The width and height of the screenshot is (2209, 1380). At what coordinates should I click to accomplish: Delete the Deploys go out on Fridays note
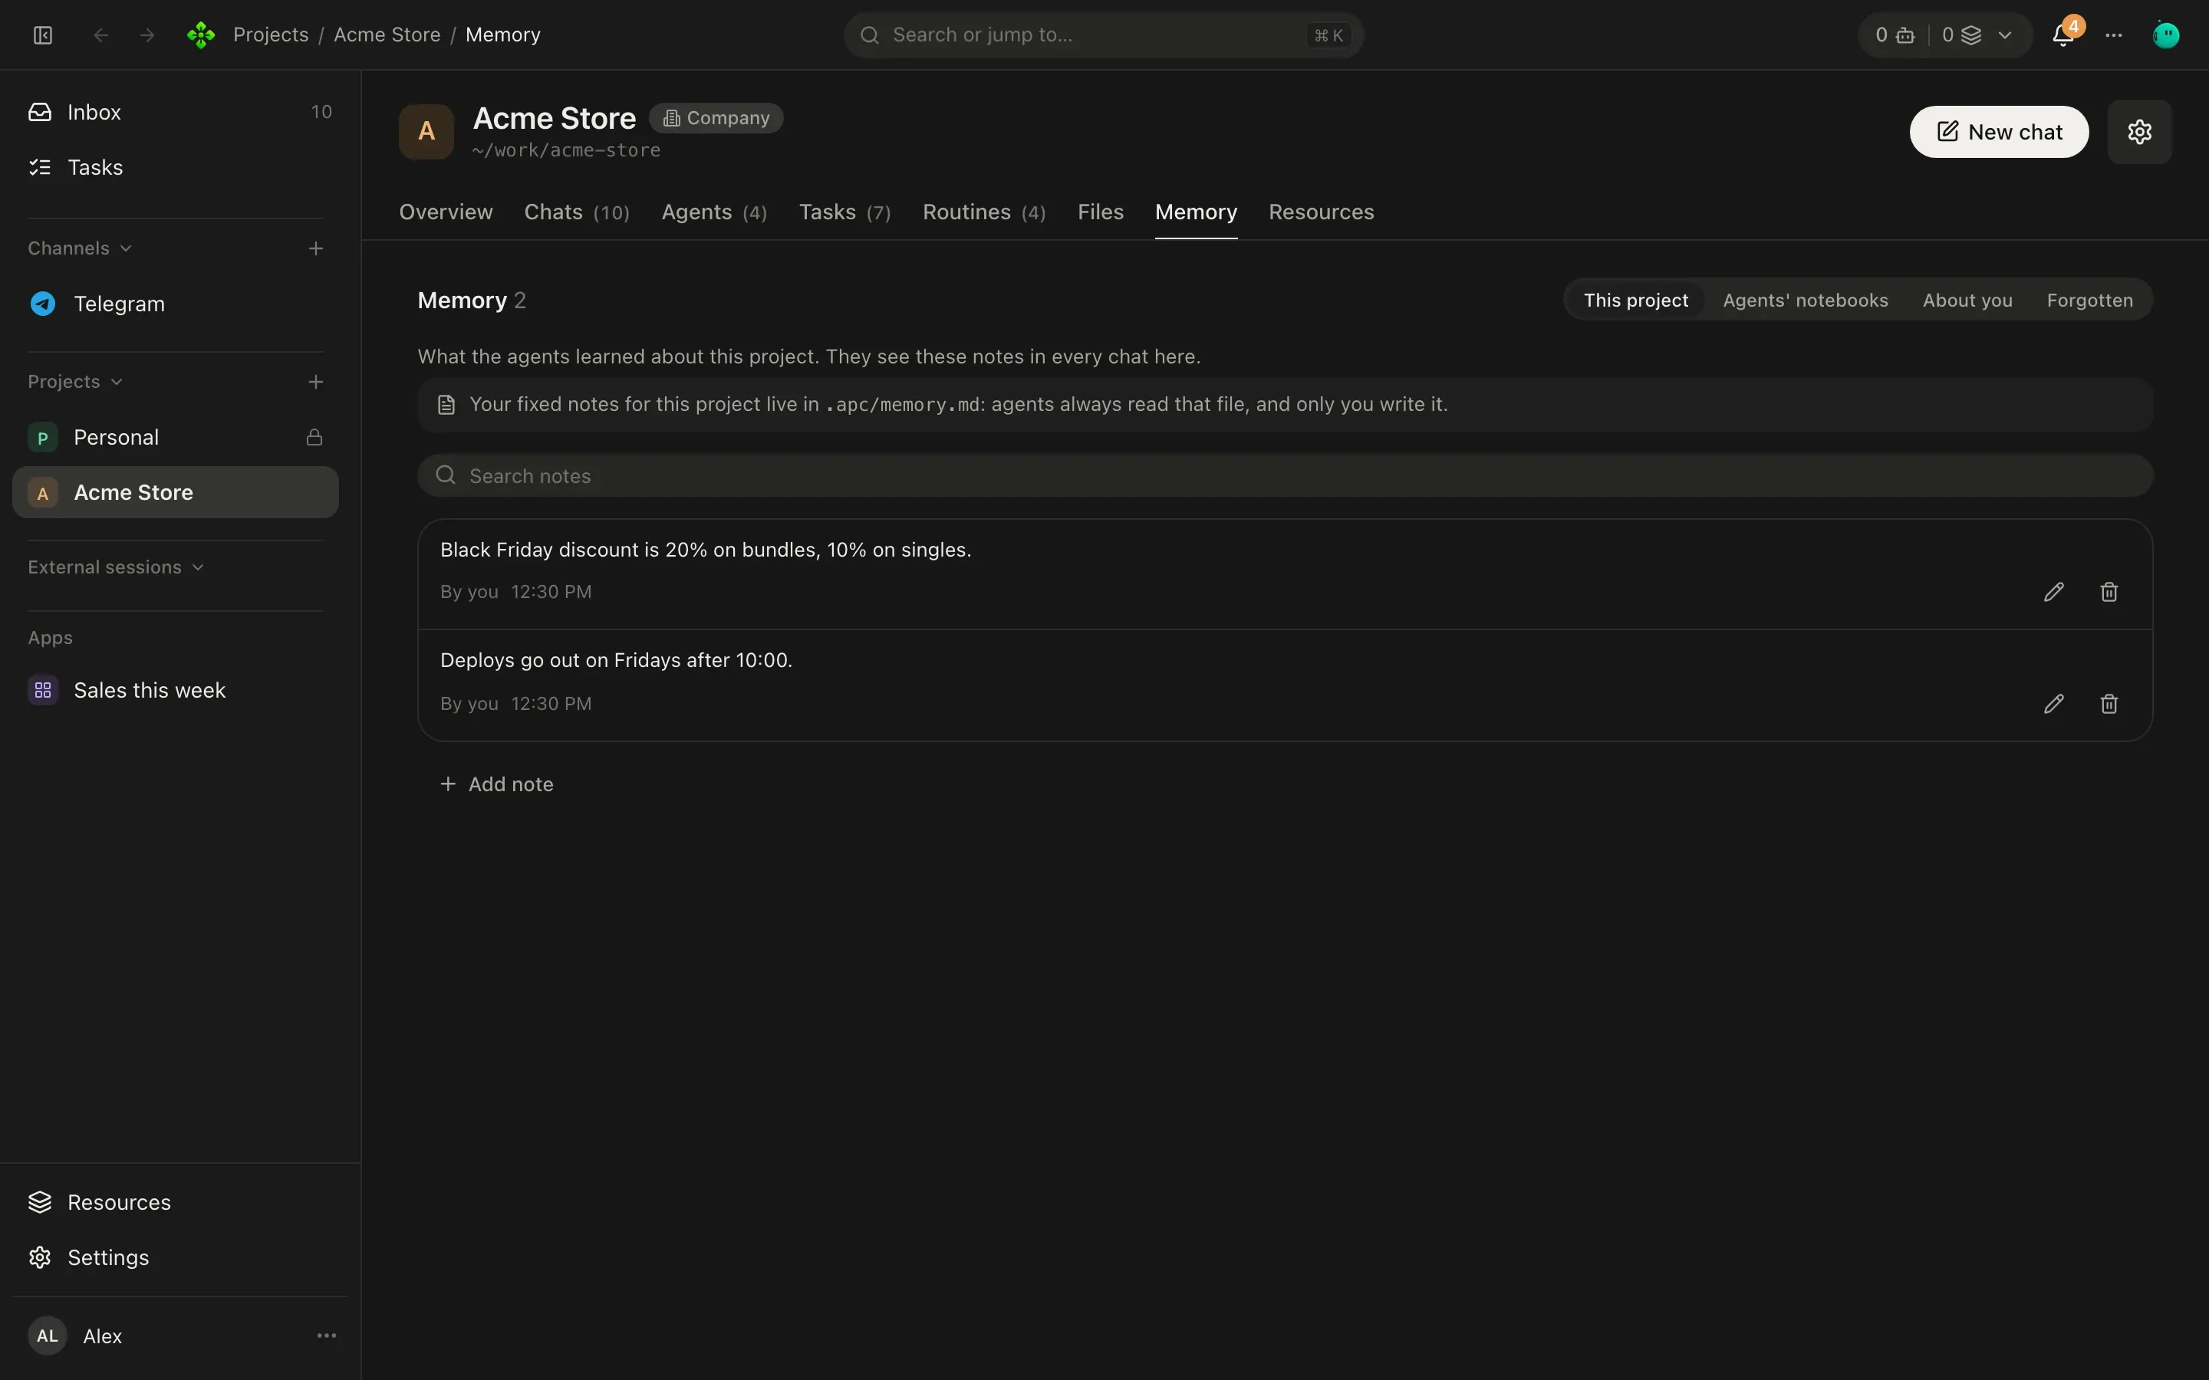point(2109,704)
